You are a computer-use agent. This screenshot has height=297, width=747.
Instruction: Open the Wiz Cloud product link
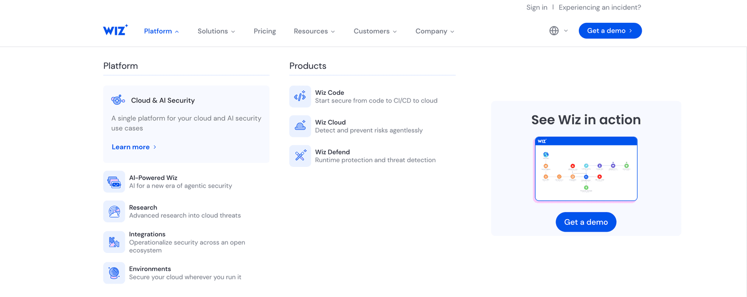click(330, 122)
